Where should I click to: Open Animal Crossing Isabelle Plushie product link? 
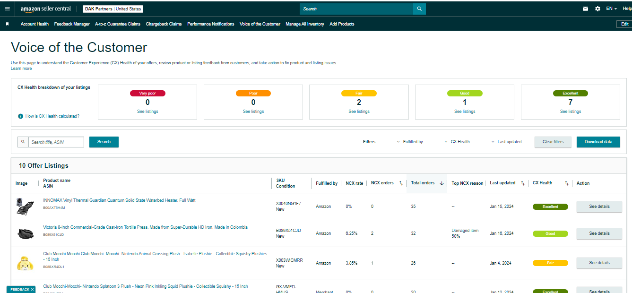pos(155,257)
